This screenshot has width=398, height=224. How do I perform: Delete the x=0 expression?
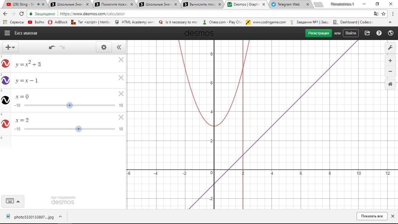[121, 94]
